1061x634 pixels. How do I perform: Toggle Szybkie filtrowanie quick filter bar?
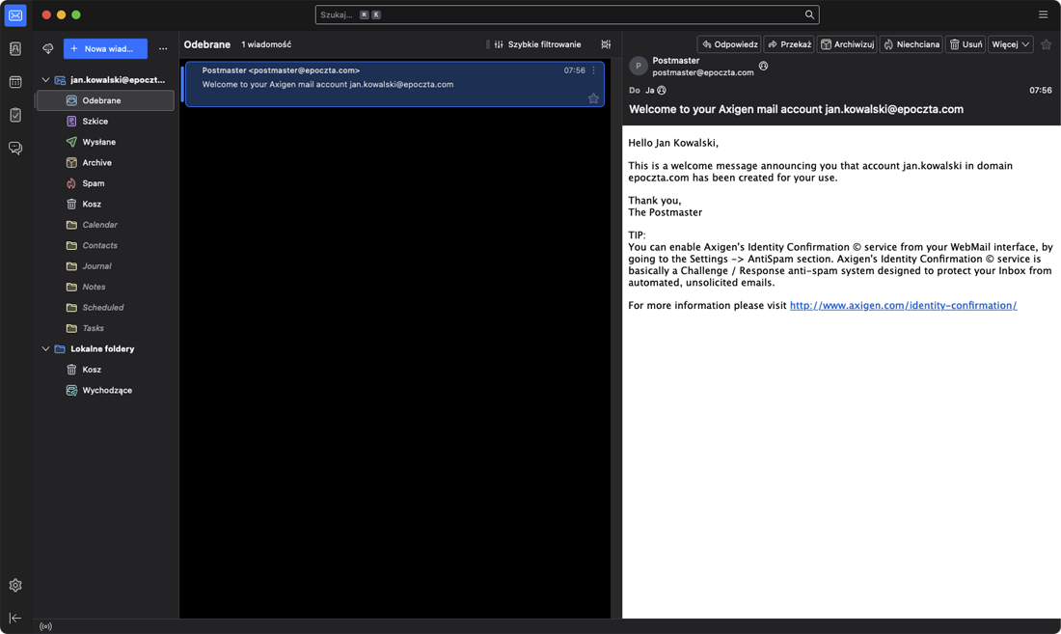pos(537,44)
